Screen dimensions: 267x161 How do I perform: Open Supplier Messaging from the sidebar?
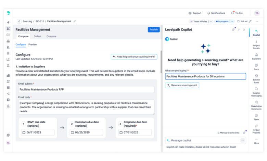[x=256, y=91]
